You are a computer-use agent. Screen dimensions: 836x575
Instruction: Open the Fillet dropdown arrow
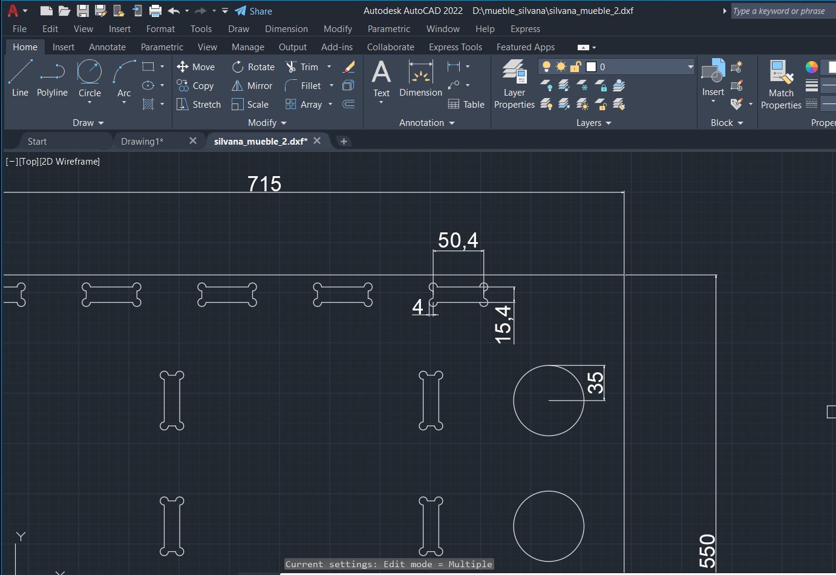[x=331, y=86]
